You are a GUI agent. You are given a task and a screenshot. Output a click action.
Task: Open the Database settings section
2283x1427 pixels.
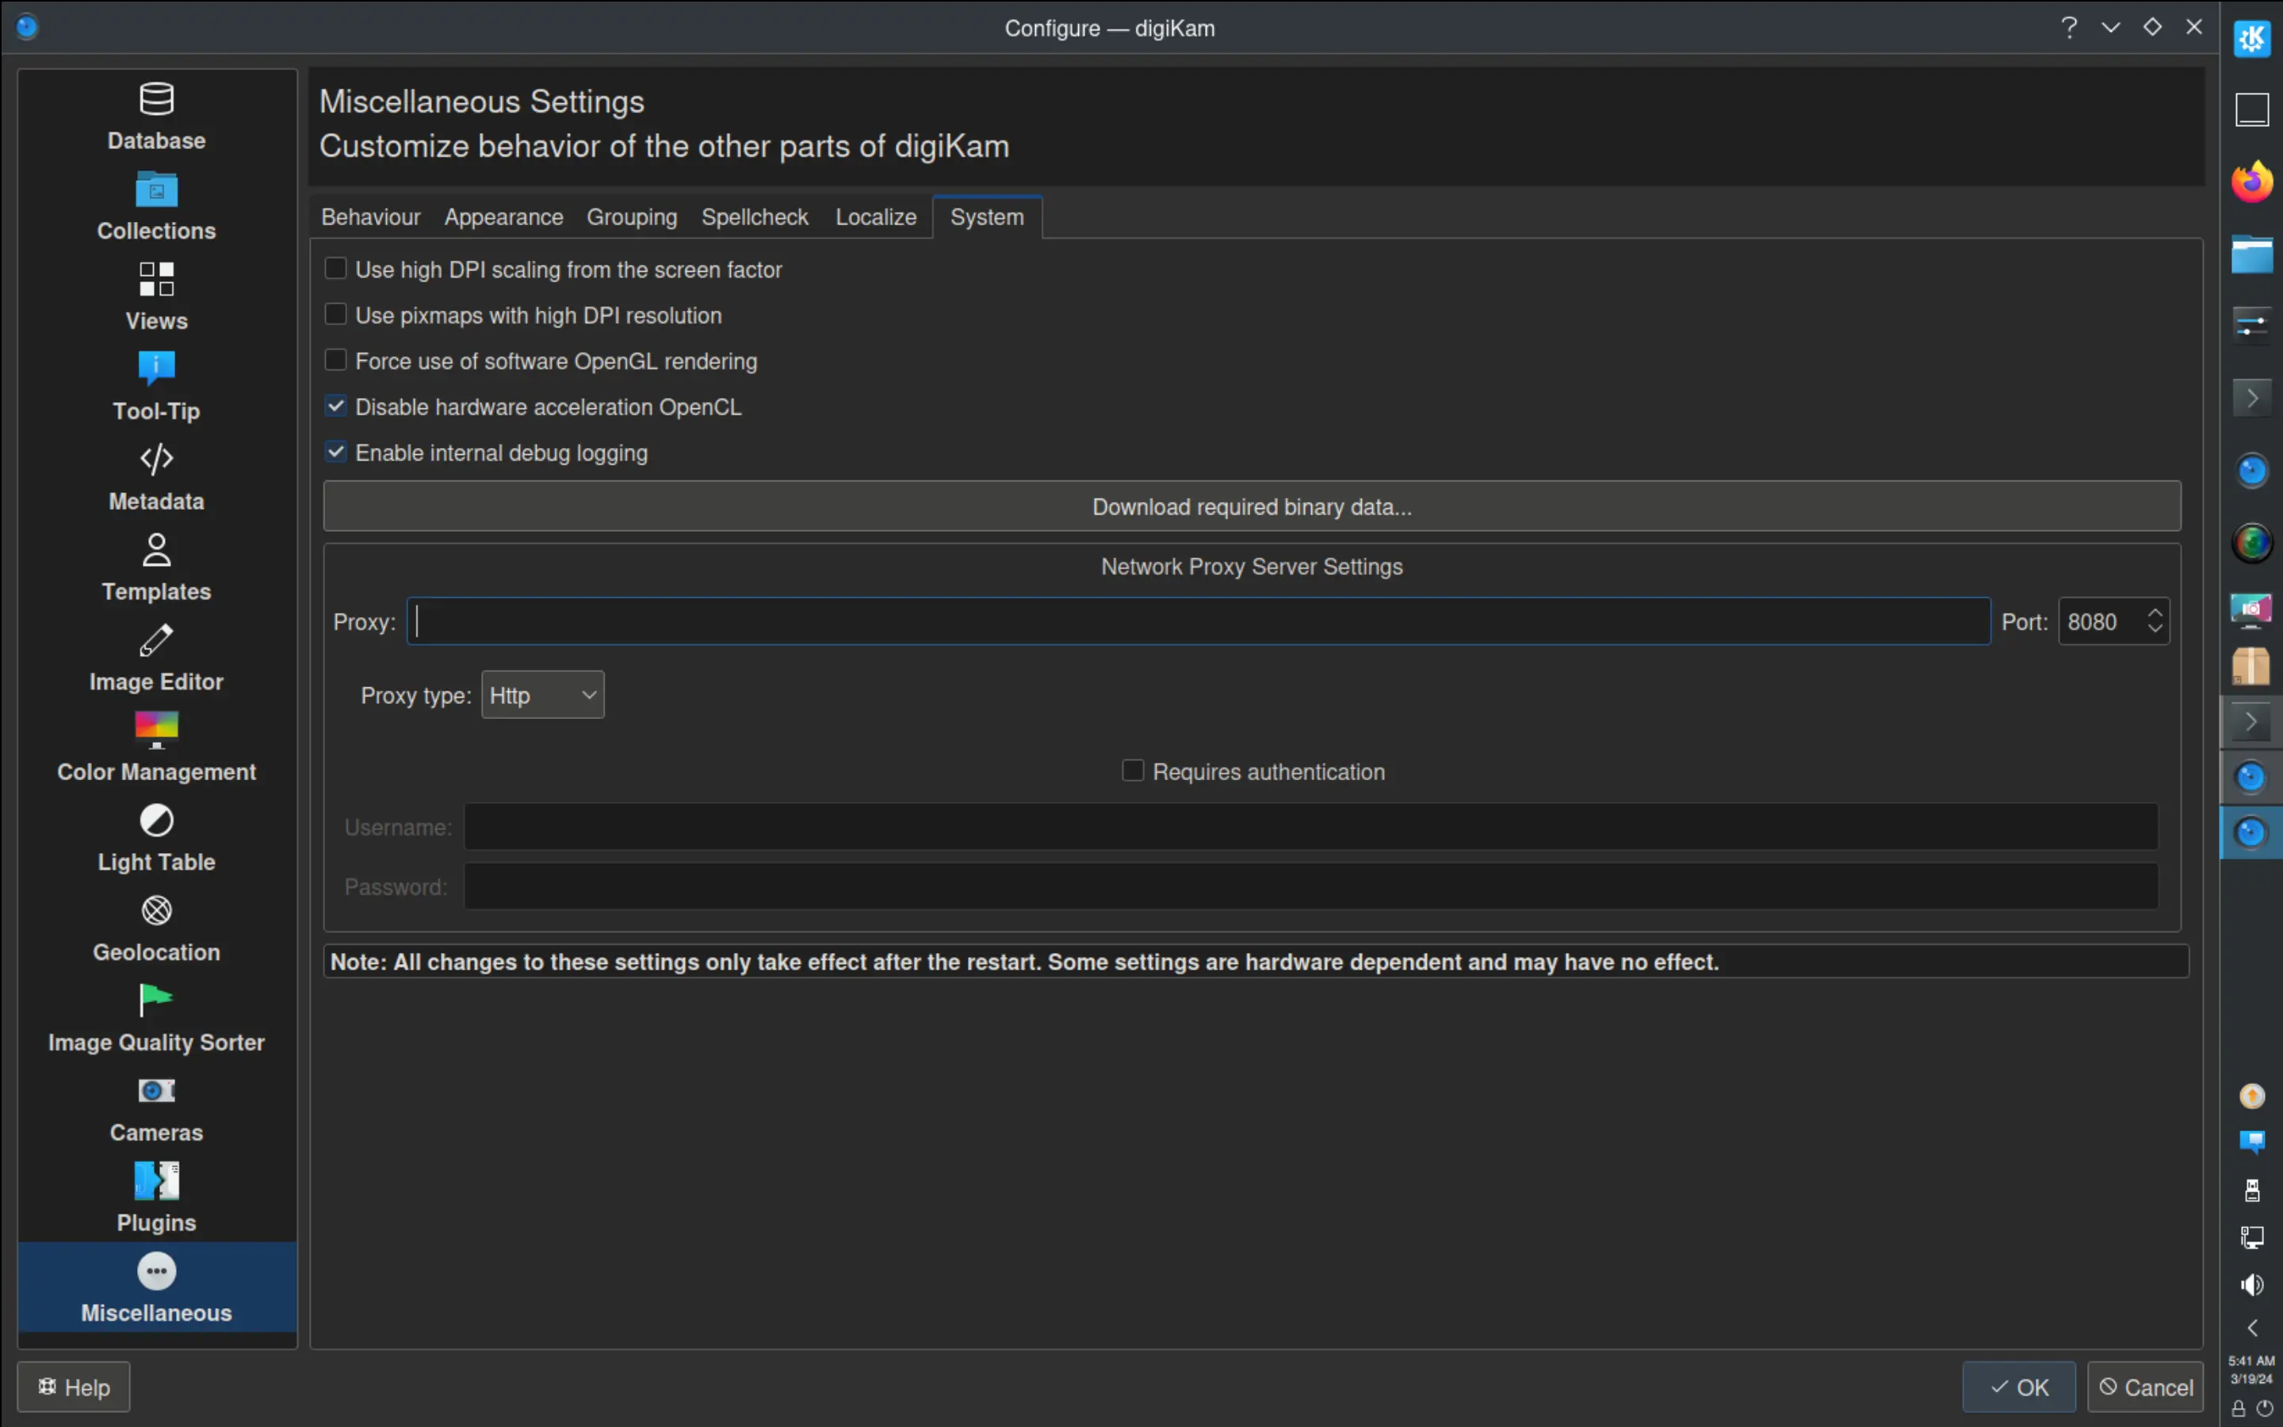(x=155, y=113)
